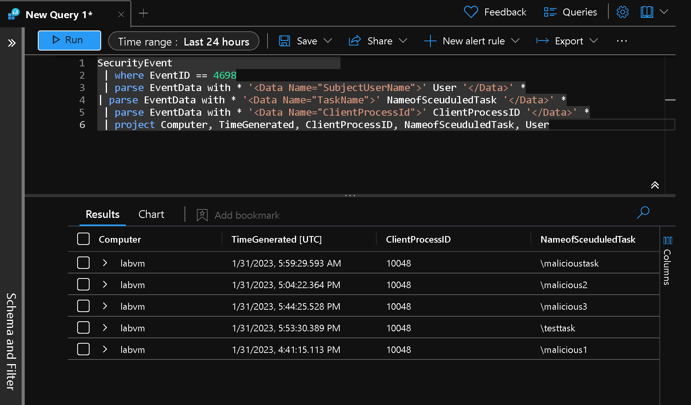Expand the left sidebar with double chevron
The height and width of the screenshot is (405, 691).
point(12,43)
